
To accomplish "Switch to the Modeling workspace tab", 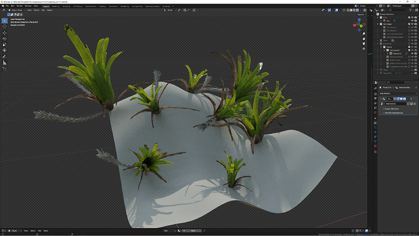I will coord(56,6).
